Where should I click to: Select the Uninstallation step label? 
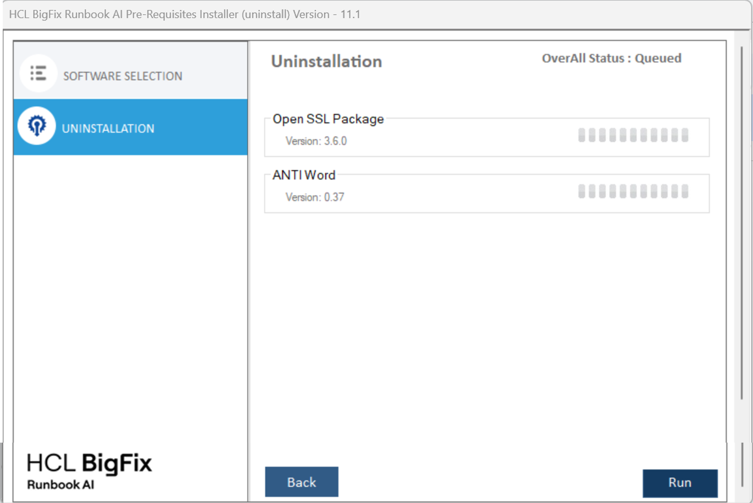pyautogui.click(x=108, y=129)
